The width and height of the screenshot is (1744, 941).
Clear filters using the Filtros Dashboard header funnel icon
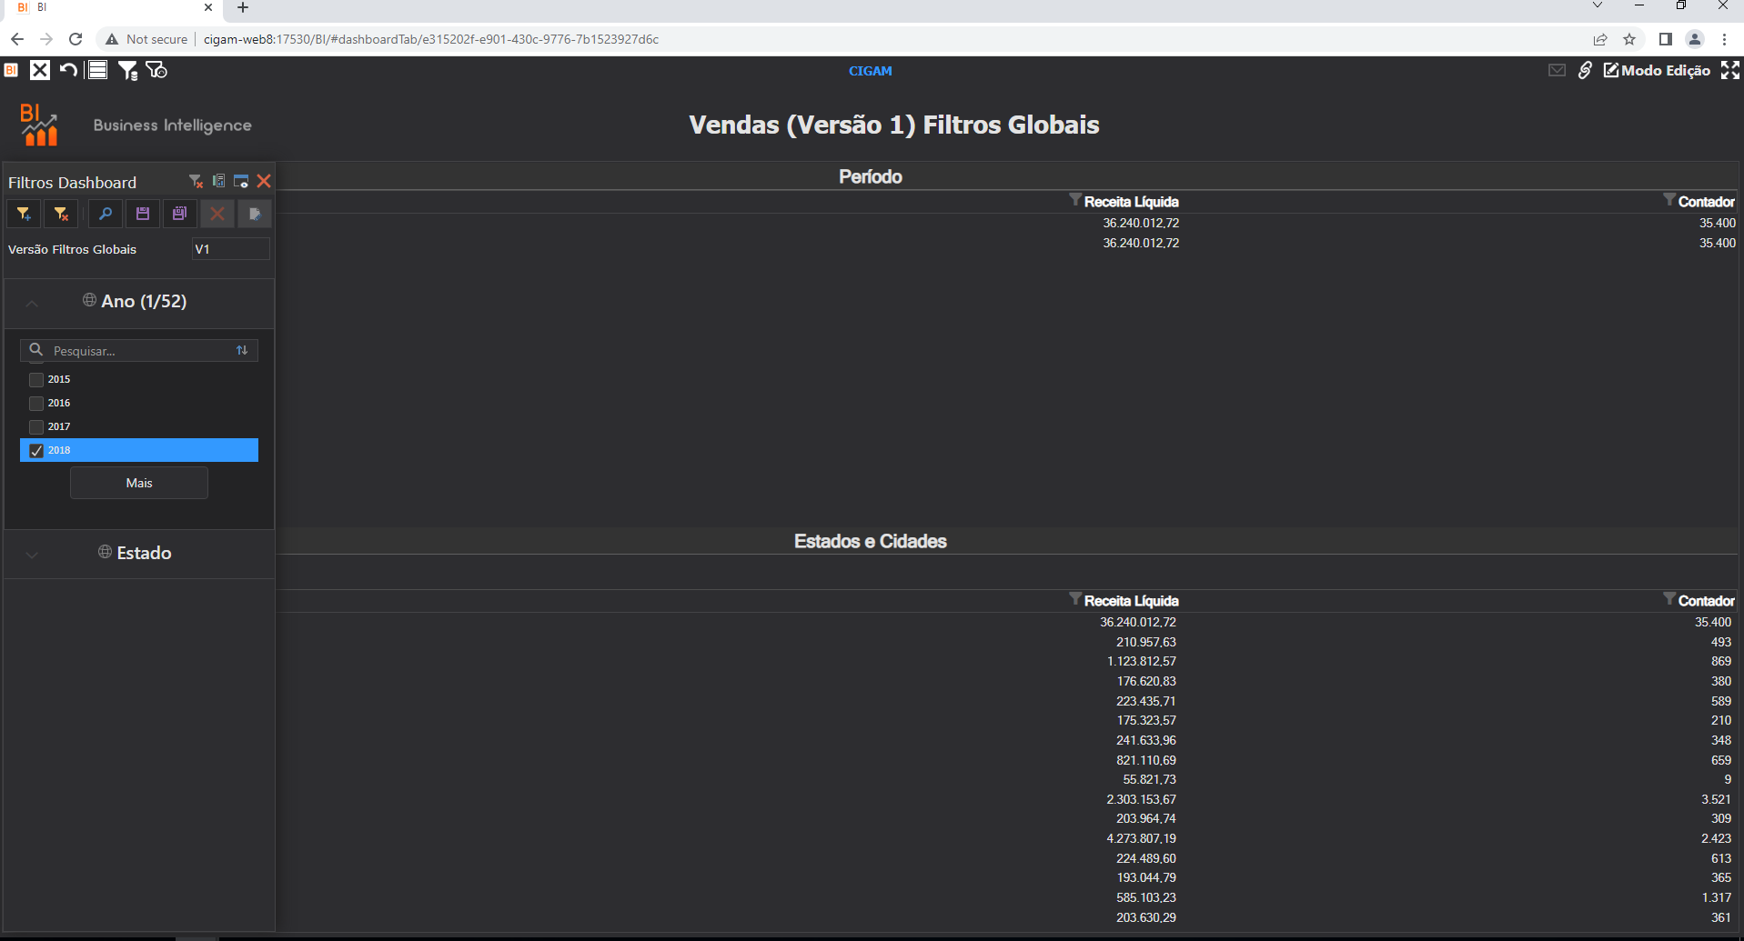(196, 181)
